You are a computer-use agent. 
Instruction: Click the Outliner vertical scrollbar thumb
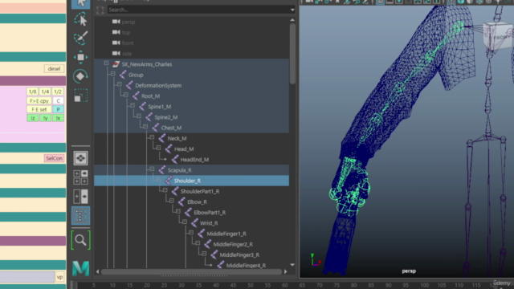point(292,54)
